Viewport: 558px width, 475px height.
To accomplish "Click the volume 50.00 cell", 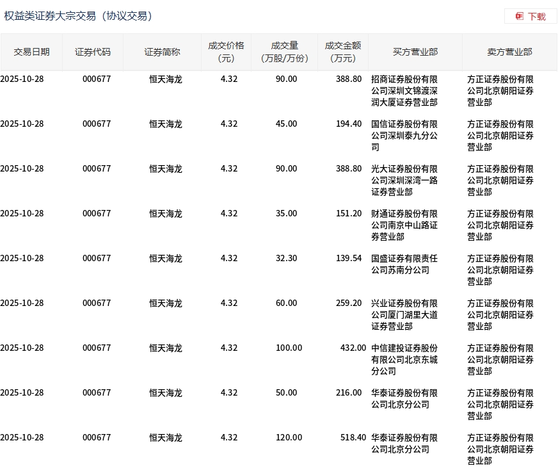I will point(286,393).
